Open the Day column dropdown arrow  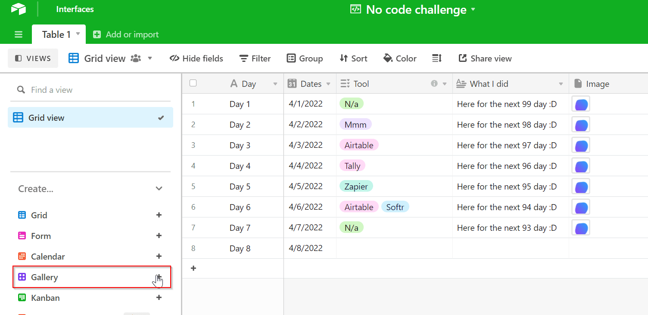(x=275, y=84)
